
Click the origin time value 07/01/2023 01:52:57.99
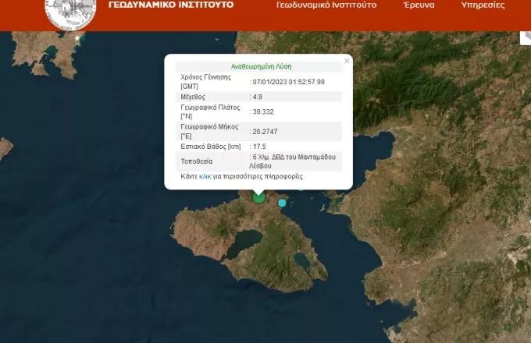tap(288, 82)
